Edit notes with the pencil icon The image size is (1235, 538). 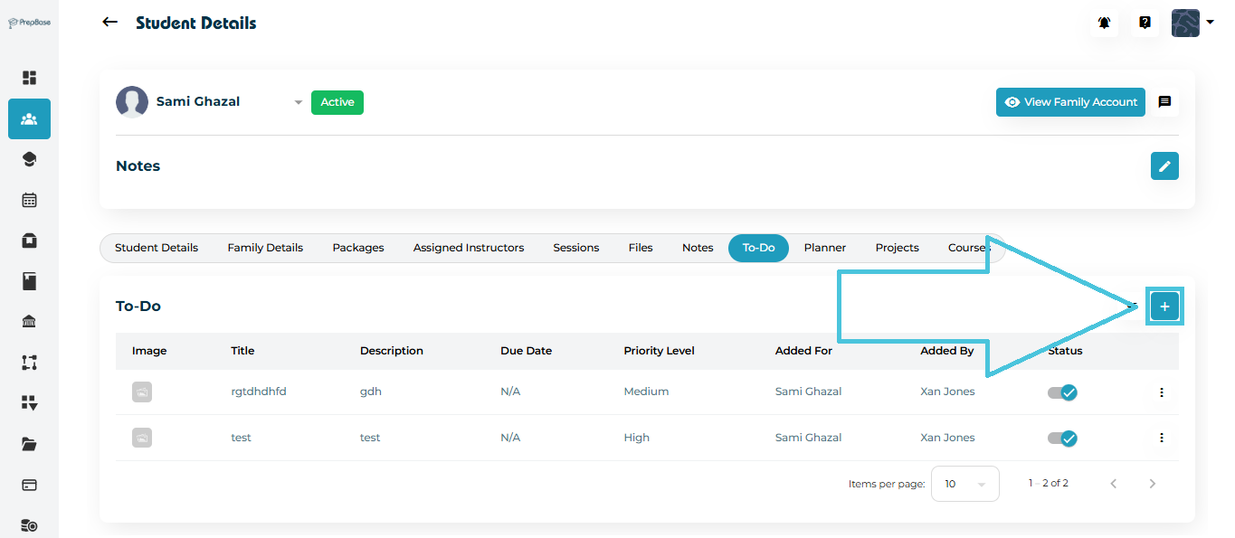pos(1164,166)
